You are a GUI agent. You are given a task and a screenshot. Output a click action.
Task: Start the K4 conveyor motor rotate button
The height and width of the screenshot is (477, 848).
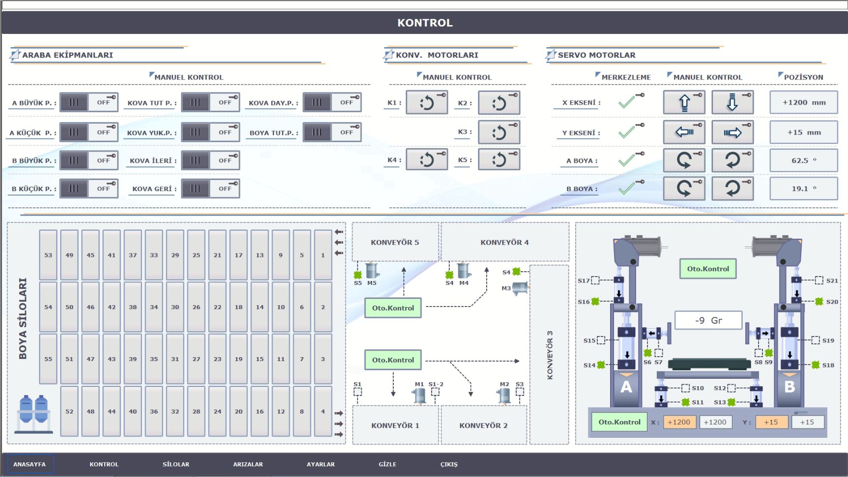tap(427, 160)
